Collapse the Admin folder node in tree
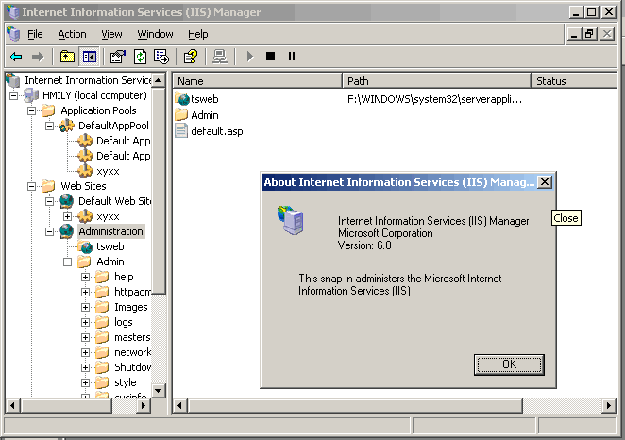Viewport: 625px width, 440px height. pos(67,262)
